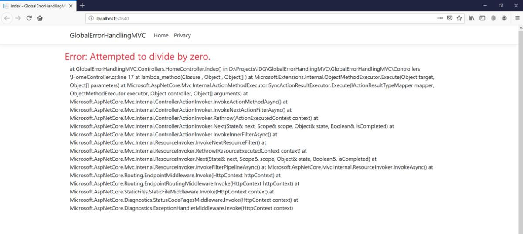The height and width of the screenshot is (234, 523).
Task: Toggle the sidebar view icon
Action: click(x=482, y=18)
